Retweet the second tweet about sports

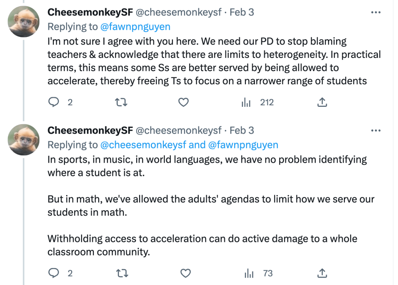(x=122, y=273)
